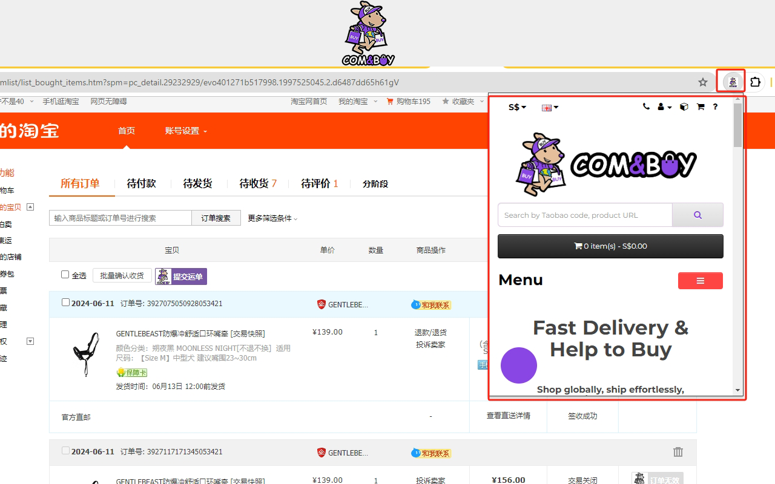This screenshot has height=484, width=775.
Task: Tick the 全选 select-all checkbox
Action: [x=65, y=275]
